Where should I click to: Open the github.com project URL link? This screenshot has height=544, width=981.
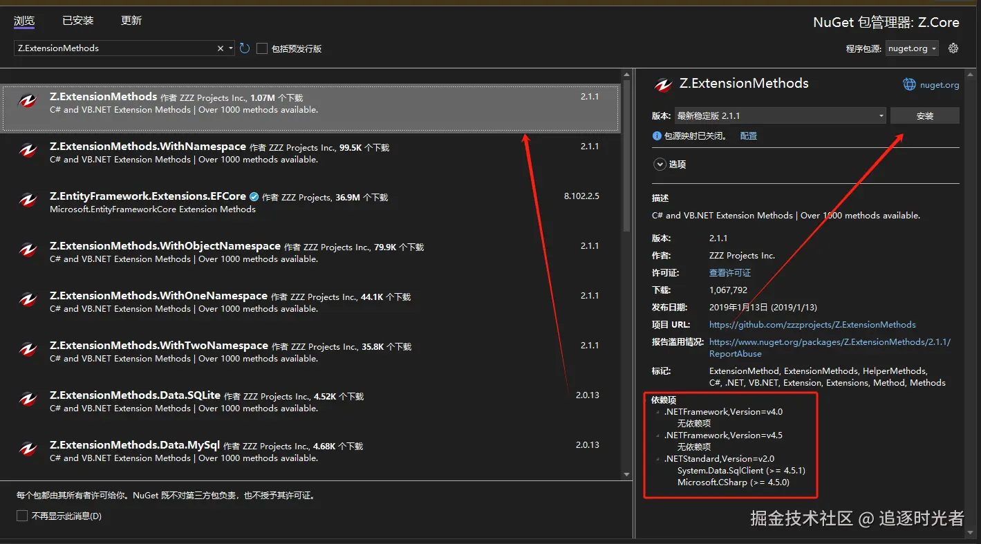[x=812, y=325]
